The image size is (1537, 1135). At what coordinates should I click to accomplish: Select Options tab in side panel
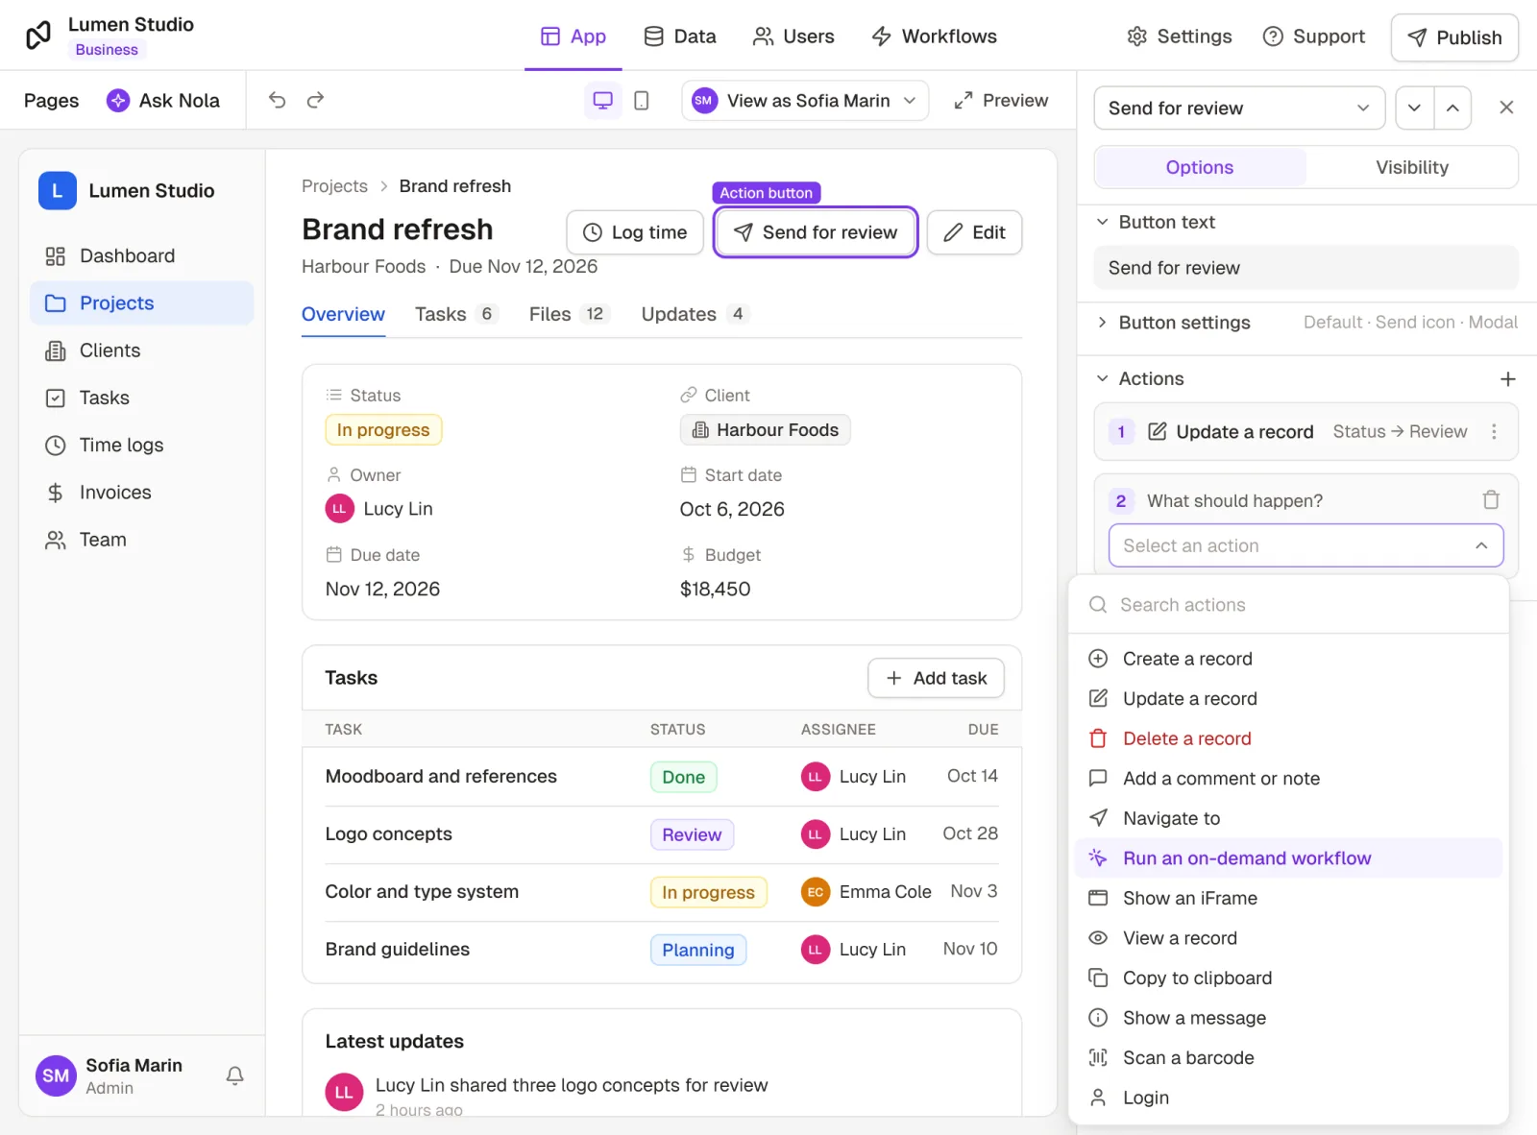coord(1199,167)
